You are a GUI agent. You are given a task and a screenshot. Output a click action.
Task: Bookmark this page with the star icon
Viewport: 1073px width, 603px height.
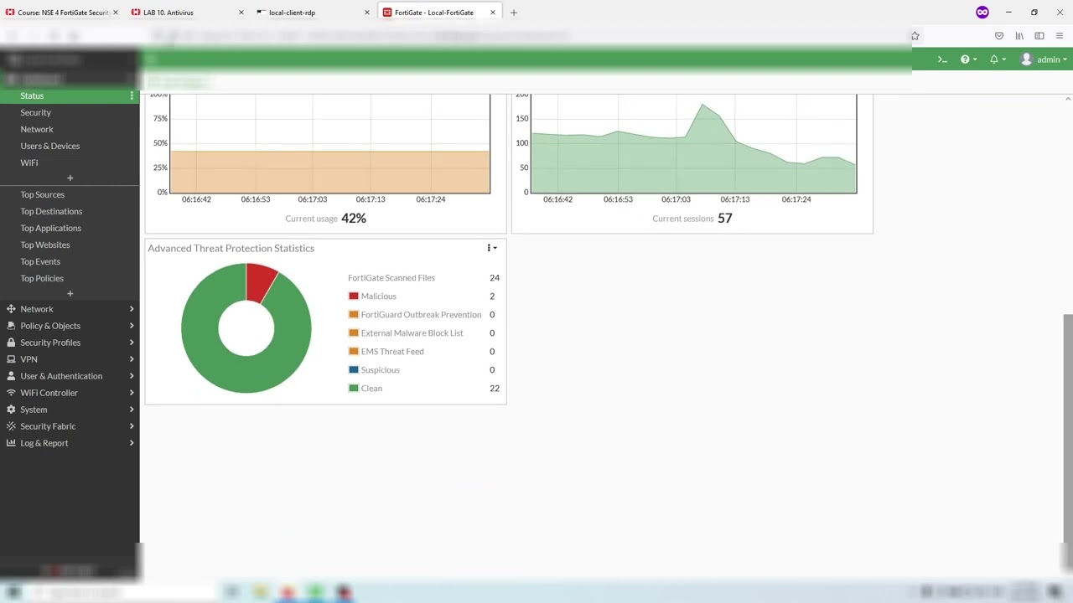point(915,36)
